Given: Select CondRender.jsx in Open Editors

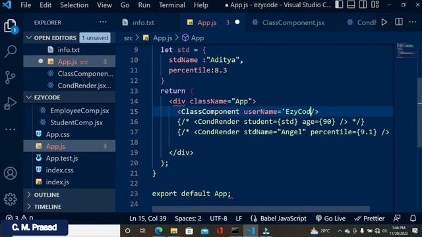Looking at the screenshot, I should [69, 86].
